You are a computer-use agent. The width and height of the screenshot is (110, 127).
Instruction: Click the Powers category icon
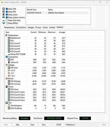click(x=7, y=79)
